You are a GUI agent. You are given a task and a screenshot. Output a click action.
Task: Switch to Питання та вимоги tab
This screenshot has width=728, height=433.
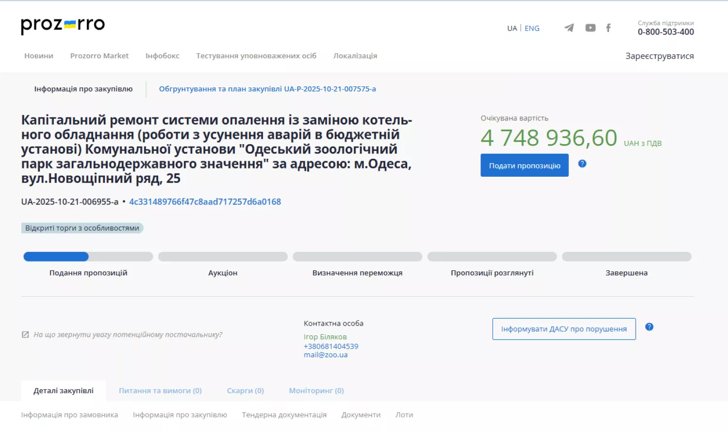[x=160, y=391]
